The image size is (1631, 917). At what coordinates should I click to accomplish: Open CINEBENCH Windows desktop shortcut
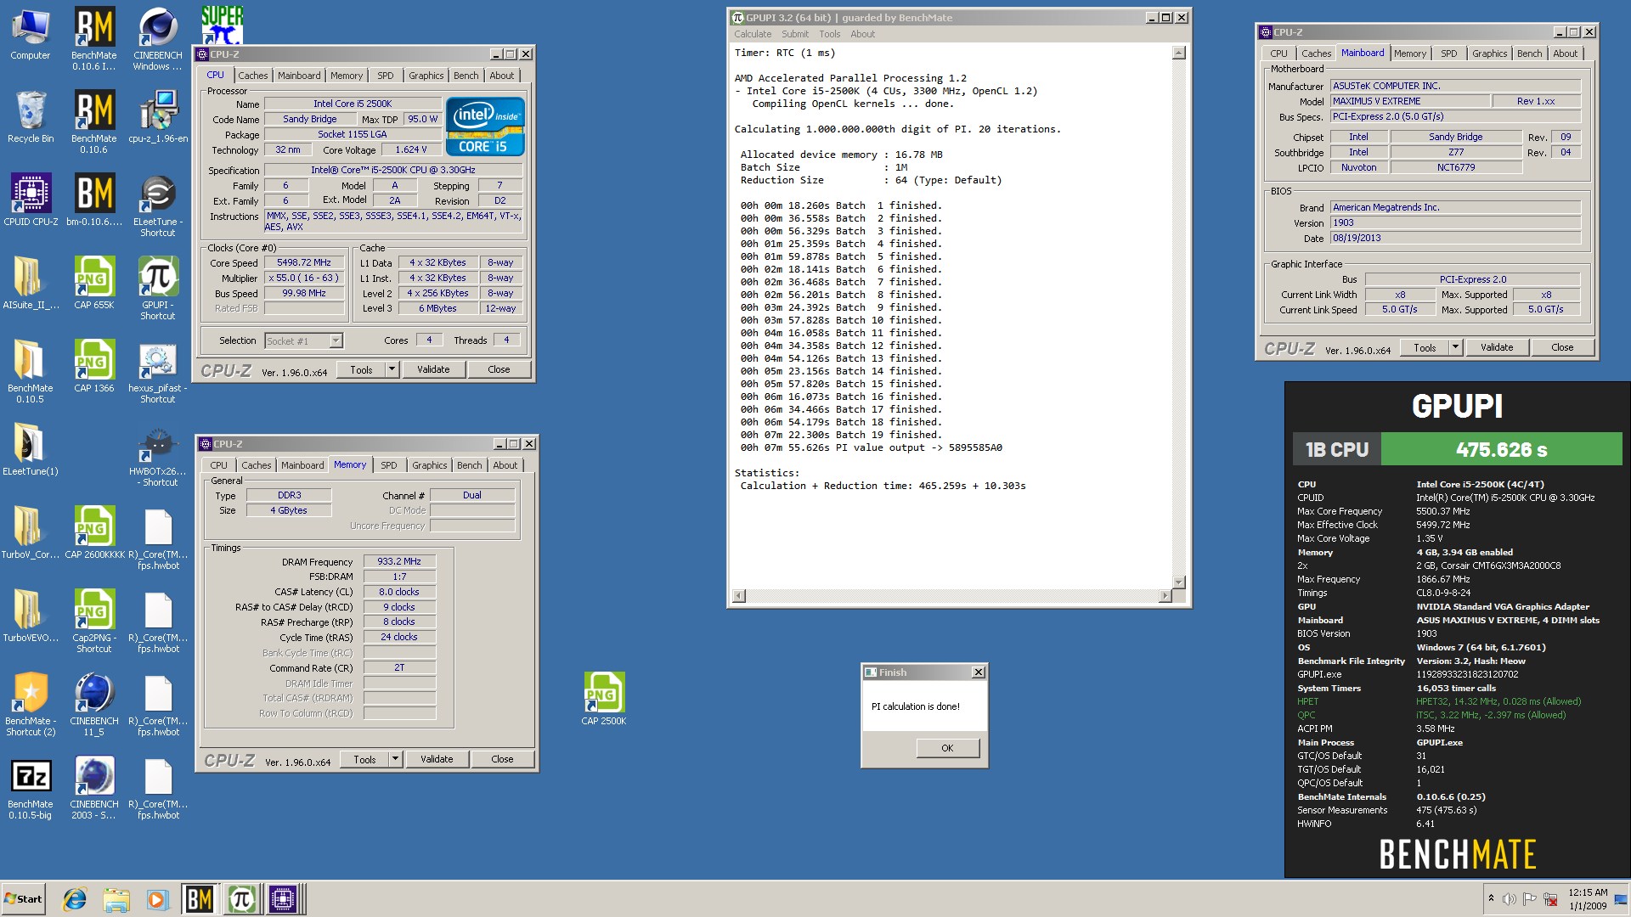point(158,38)
